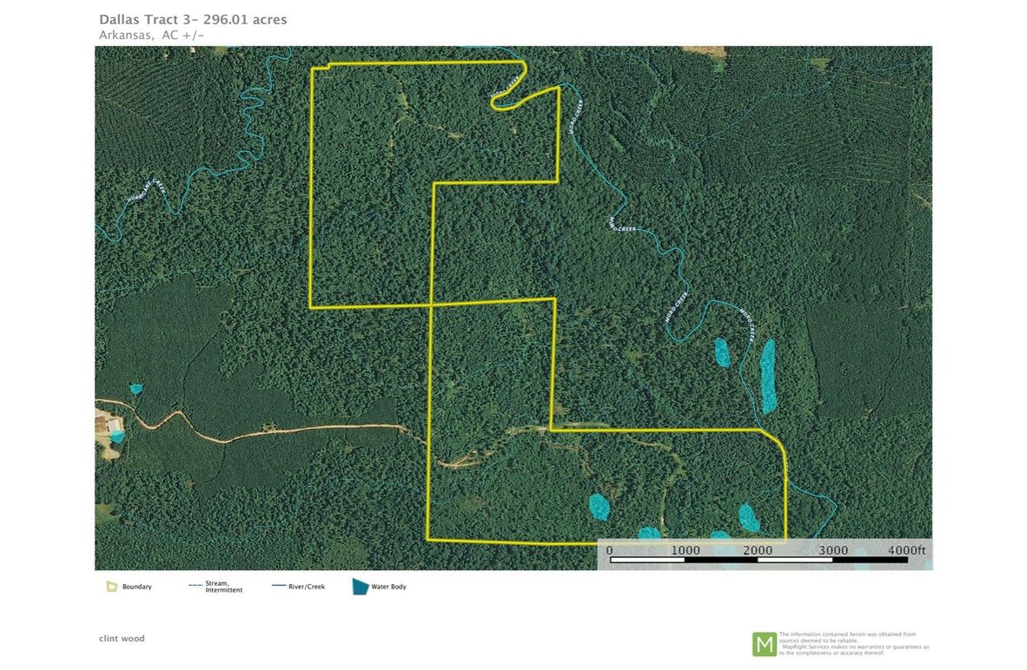Image resolution: width=1027 pixels, height=670 pixels.
Task: Click the 'Boundary' legend text
Action: [137, 587]
